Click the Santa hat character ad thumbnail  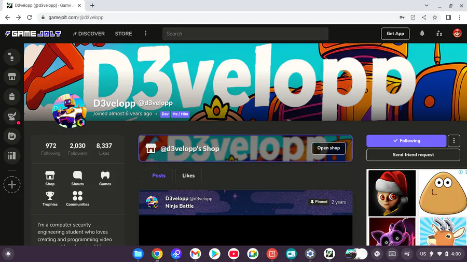click(392, 193)
